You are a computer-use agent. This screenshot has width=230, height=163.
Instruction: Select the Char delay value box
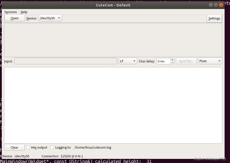click(x=163, y=61)
